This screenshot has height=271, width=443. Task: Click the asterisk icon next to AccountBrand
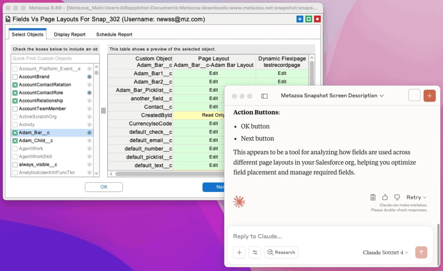(x=89, y=77)
